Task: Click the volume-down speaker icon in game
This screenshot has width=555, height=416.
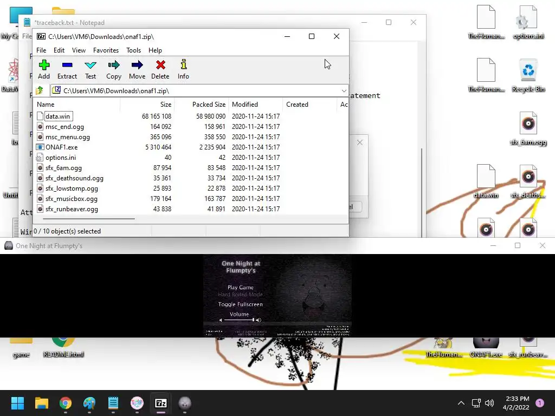Action: 221,320
